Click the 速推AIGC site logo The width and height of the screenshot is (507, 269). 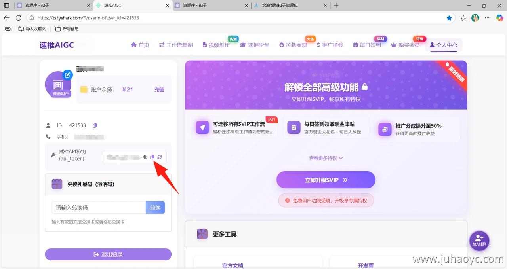[57, 45]
